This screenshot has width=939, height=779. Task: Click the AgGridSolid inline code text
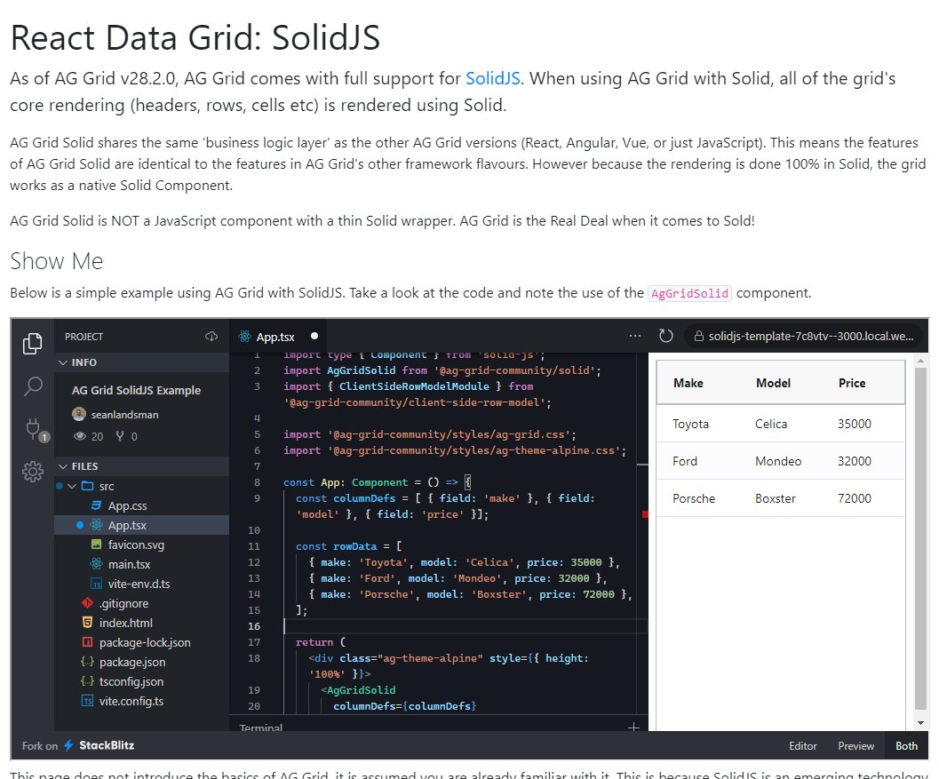coord(689,293)
